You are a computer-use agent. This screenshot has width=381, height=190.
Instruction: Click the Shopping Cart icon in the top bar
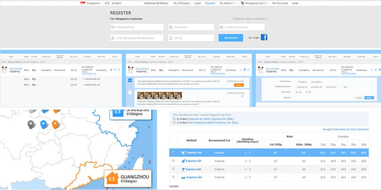tap(242, 3)
